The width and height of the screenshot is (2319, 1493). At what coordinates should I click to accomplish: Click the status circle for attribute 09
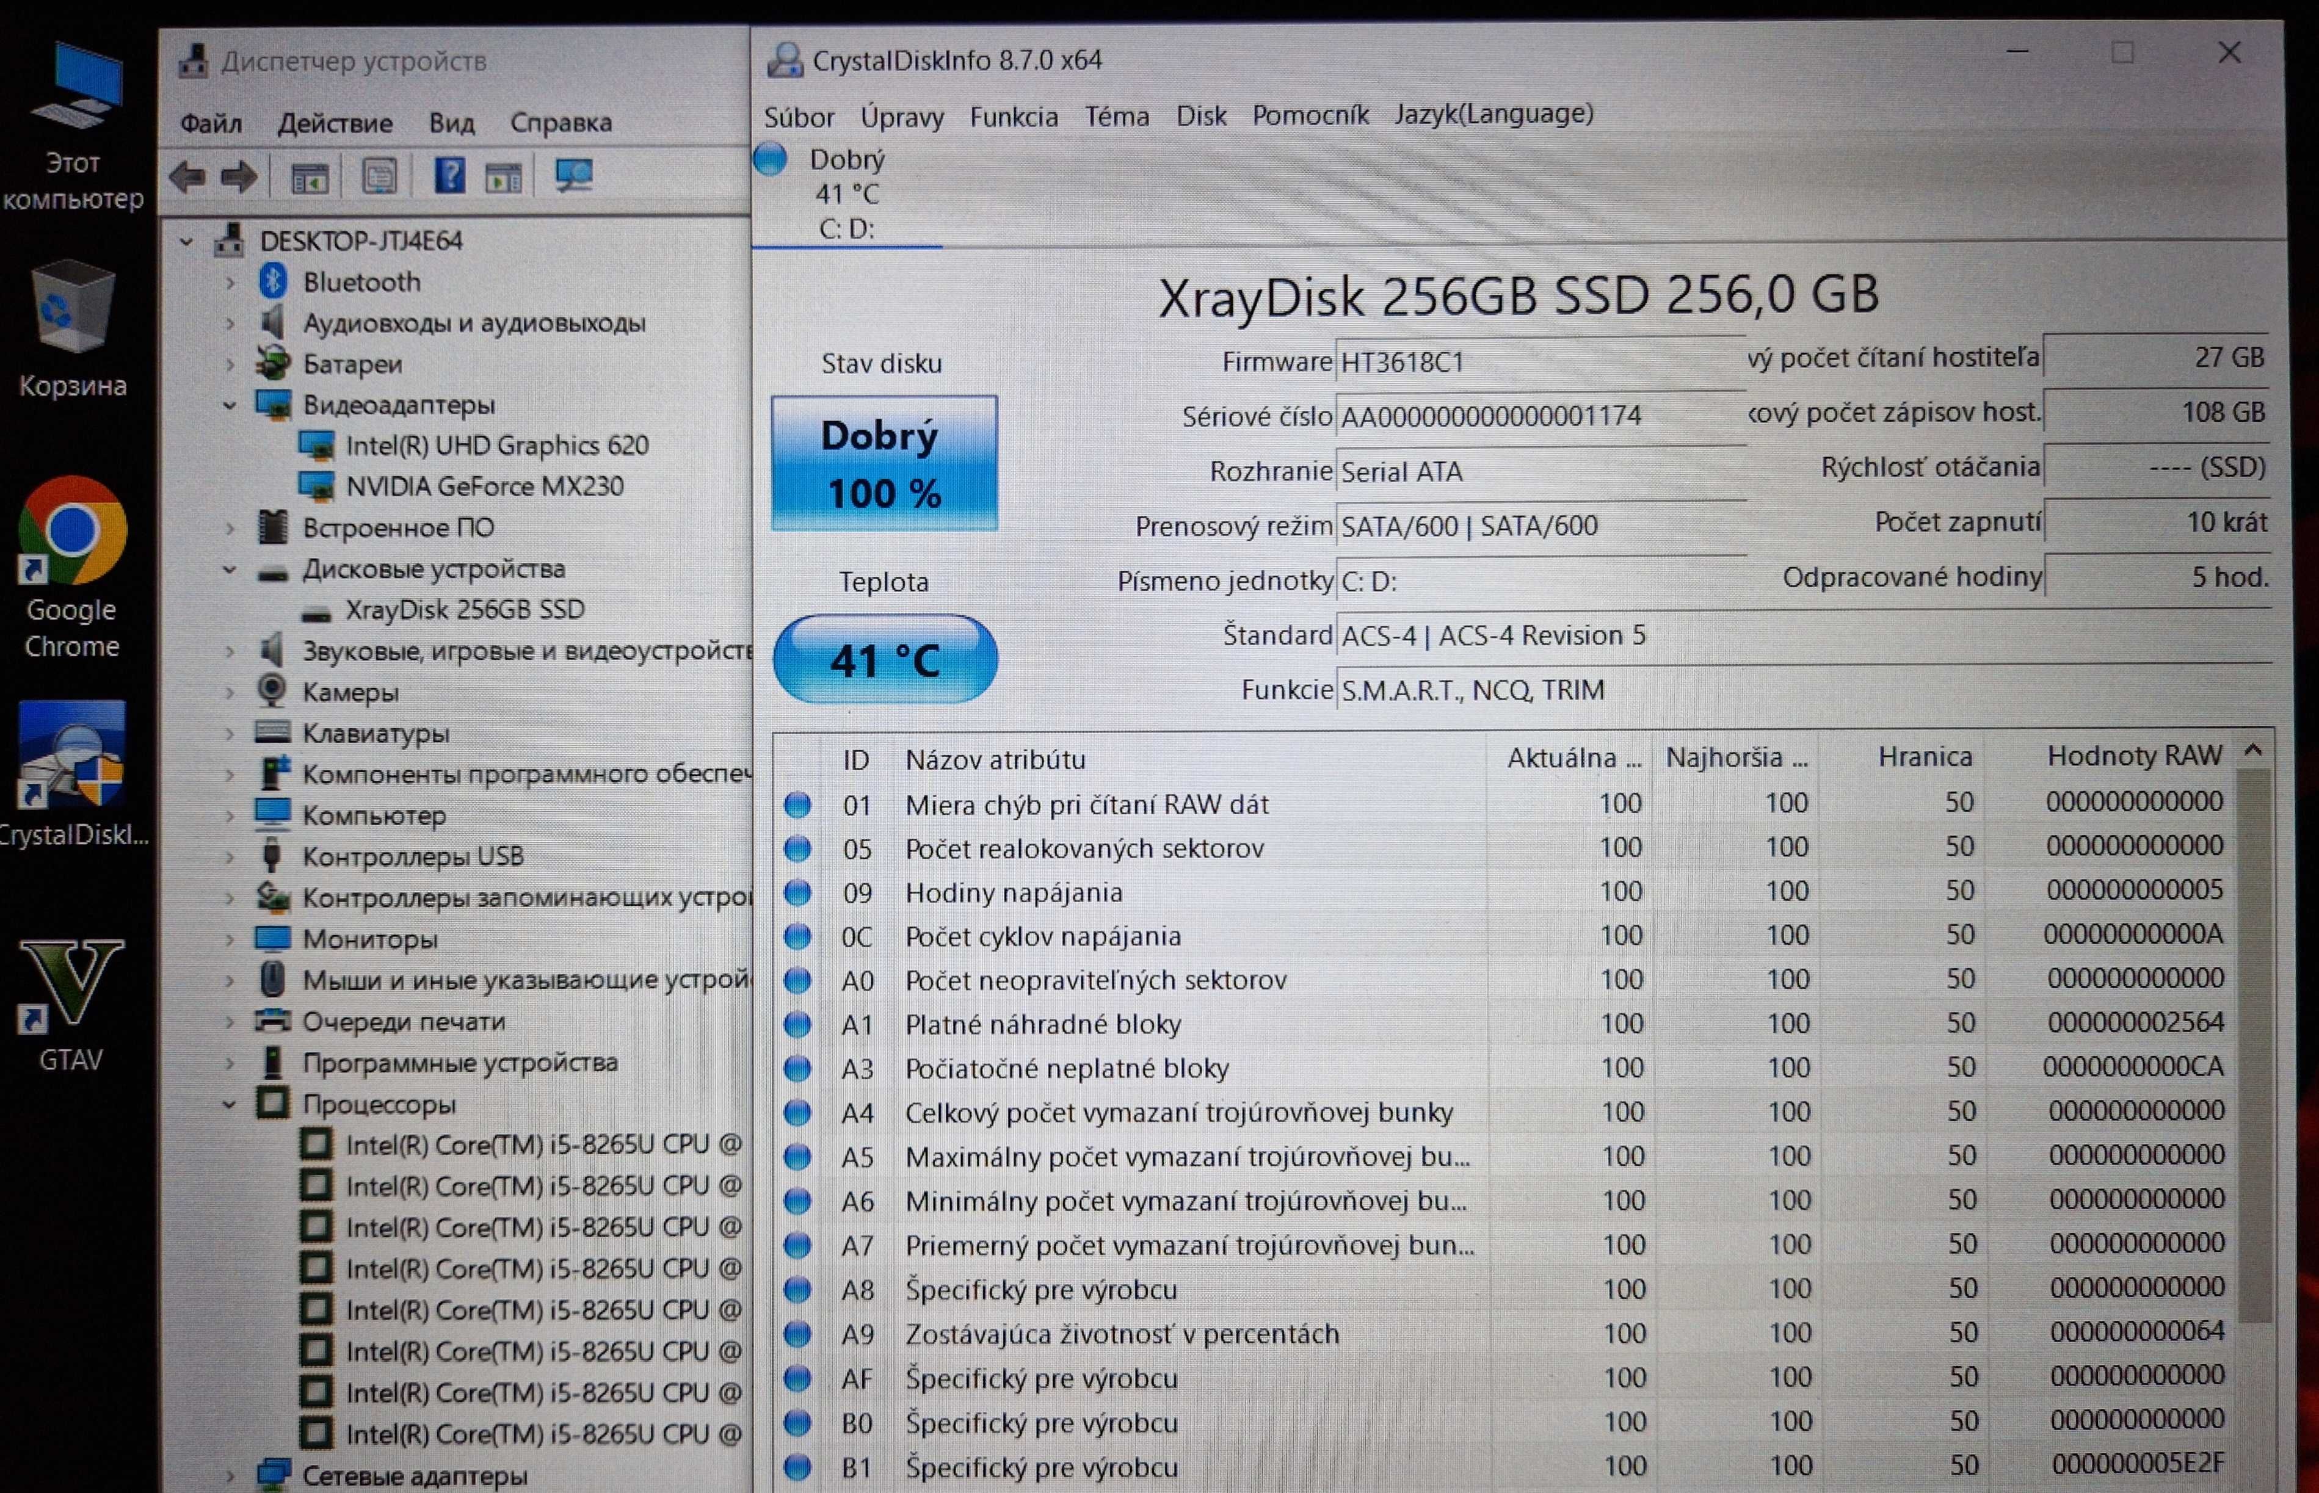click(x=797, y=893)
